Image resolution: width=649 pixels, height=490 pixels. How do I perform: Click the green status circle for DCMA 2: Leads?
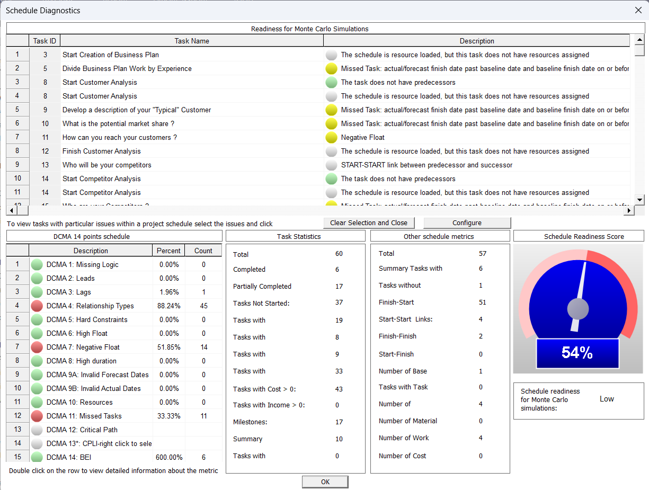click(x=37, y=278)
